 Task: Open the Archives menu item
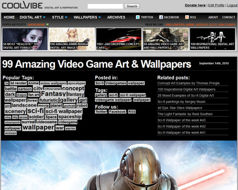point(116,17)
